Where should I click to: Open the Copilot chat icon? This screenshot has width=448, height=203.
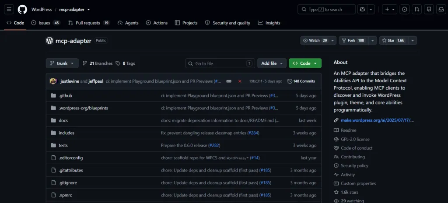click(362, 10)
